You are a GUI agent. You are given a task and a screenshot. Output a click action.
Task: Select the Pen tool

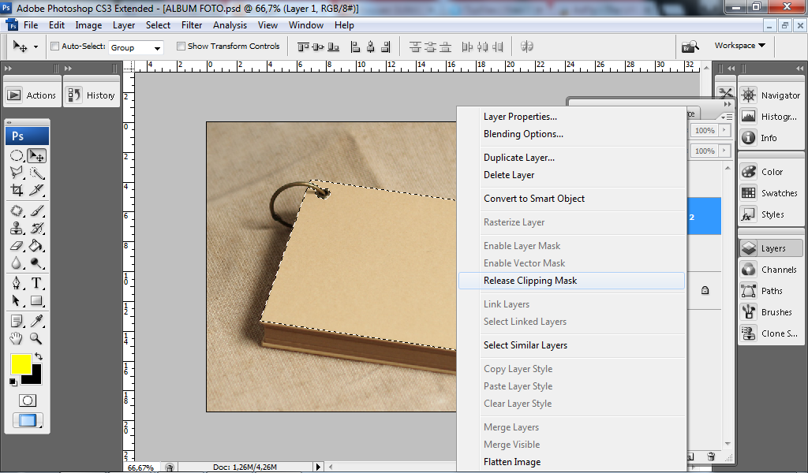coord(17,283)
